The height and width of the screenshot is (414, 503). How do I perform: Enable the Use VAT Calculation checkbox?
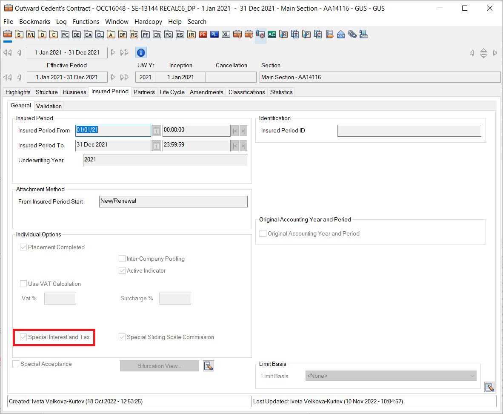[x=24, y=284]
